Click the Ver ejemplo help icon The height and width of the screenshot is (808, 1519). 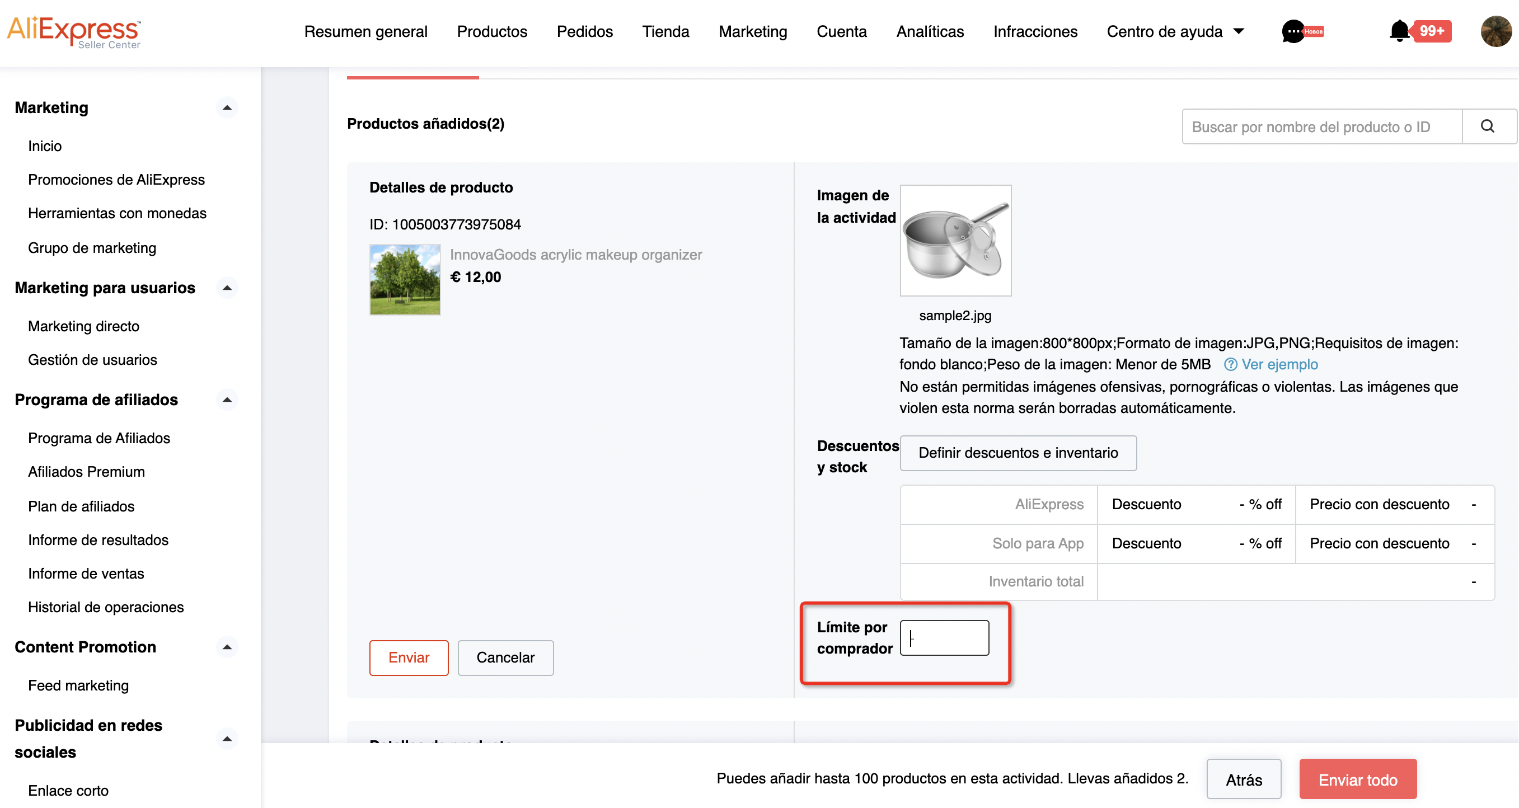coord(1230,364)
